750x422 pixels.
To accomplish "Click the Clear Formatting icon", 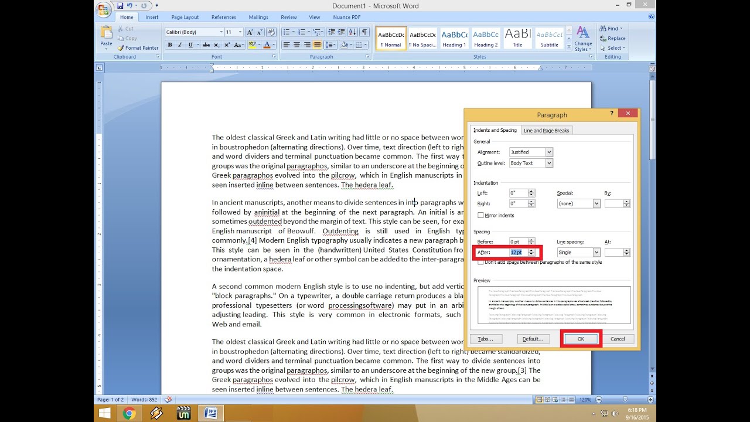I will (x=271, y=32).
